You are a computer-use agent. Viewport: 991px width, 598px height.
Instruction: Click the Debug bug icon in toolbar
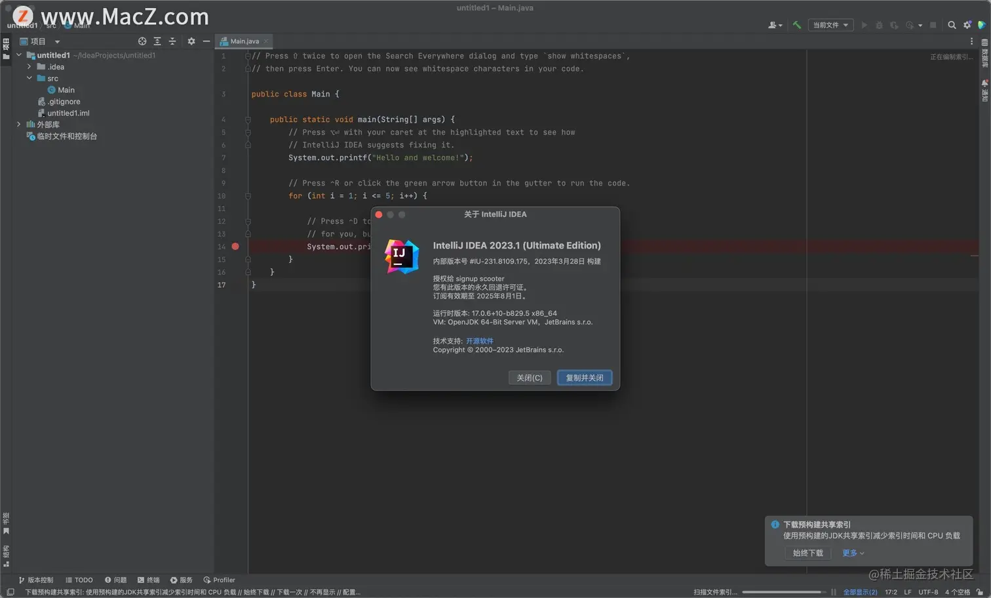[x=879, y=25]
